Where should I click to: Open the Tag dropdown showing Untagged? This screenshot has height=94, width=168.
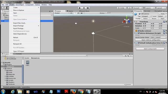(146, 16)
